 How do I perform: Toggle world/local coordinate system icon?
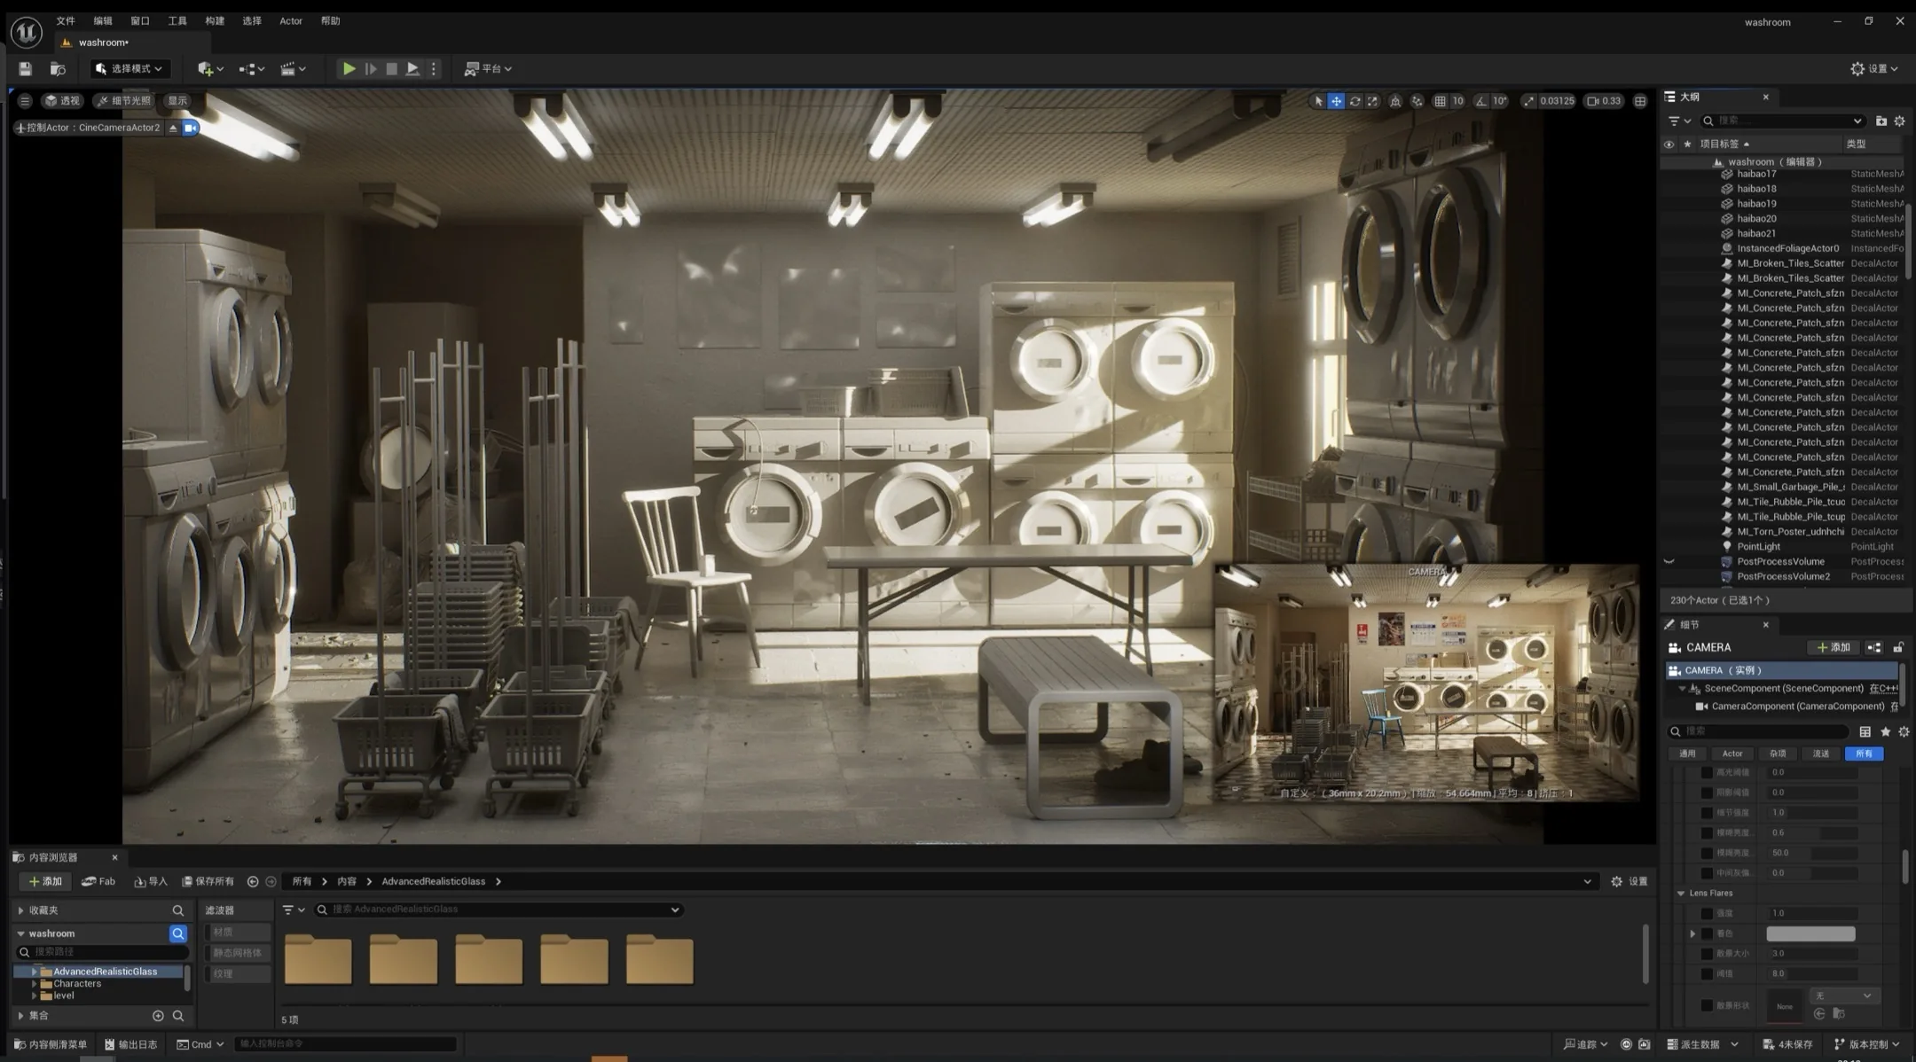click(1395, 101)
